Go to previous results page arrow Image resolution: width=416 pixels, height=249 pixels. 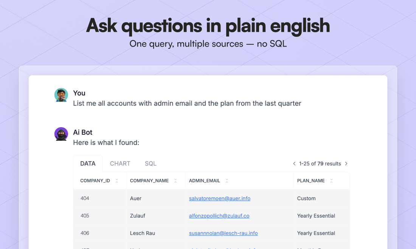coord(294,164)
